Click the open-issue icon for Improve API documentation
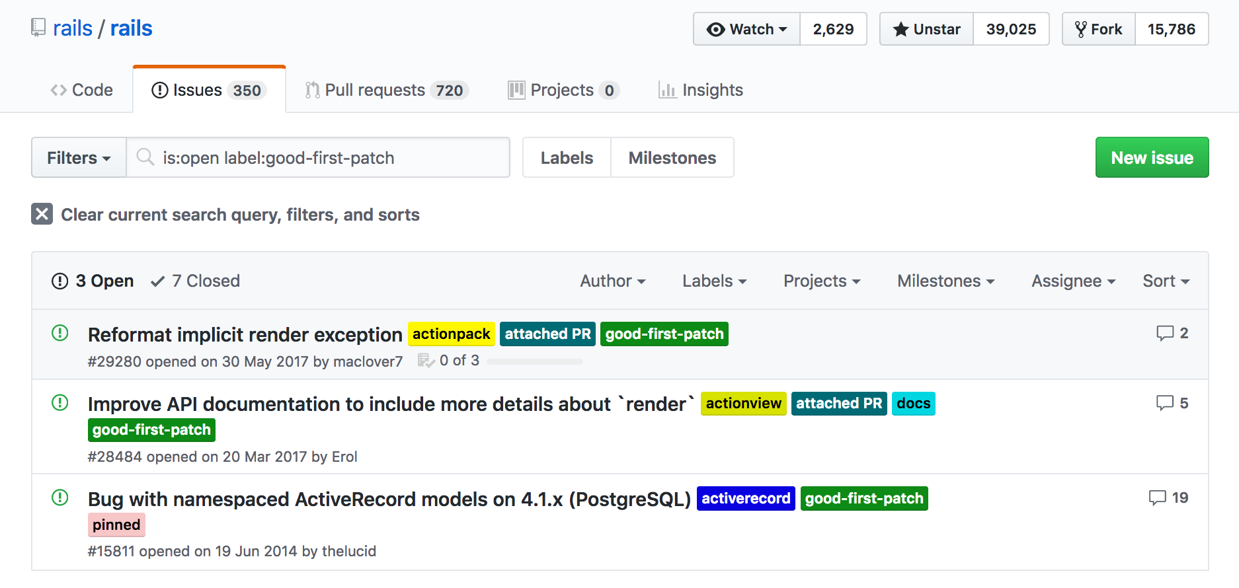The height and width of the screenshot is (588, 1239). [x=60, y=402]
